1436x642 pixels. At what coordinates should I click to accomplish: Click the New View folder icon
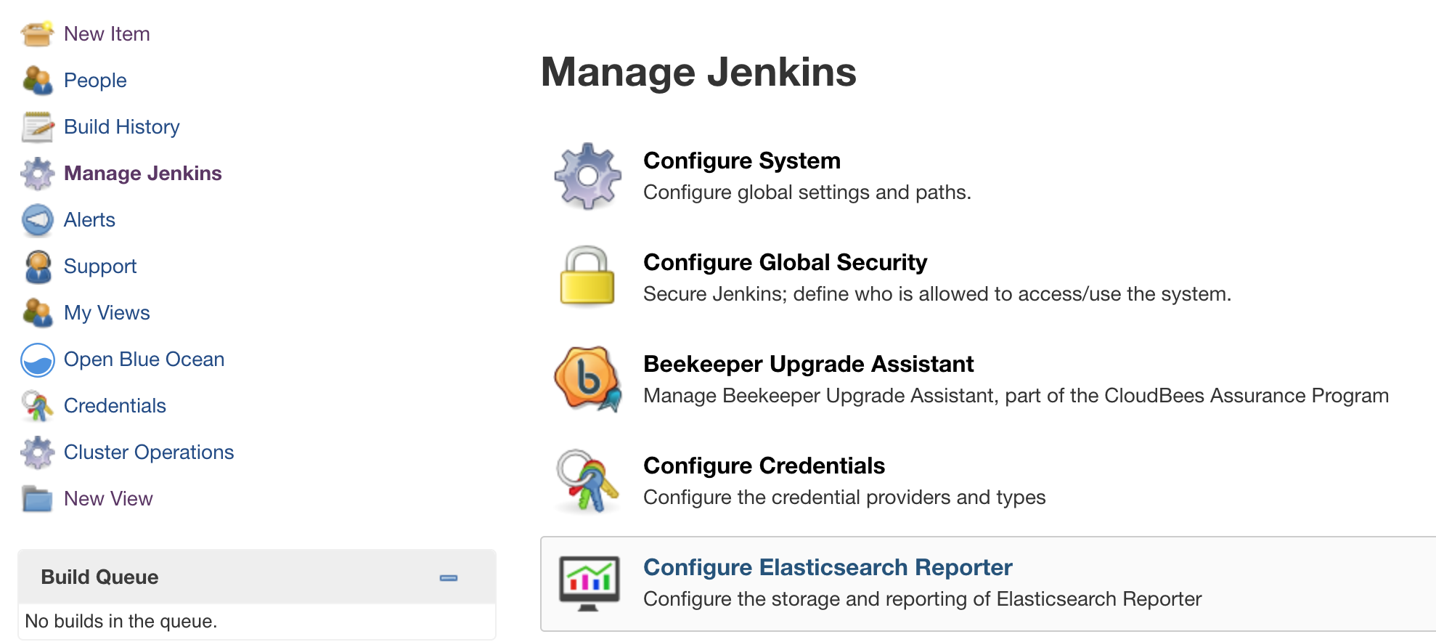pos(37,498)
